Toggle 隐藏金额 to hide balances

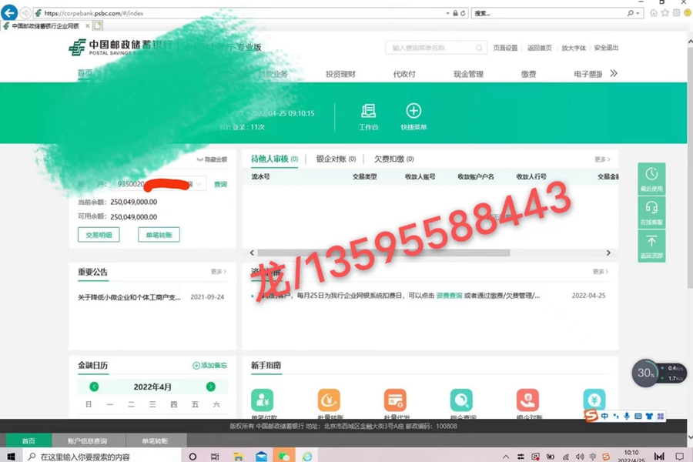(x=213, y=159)
